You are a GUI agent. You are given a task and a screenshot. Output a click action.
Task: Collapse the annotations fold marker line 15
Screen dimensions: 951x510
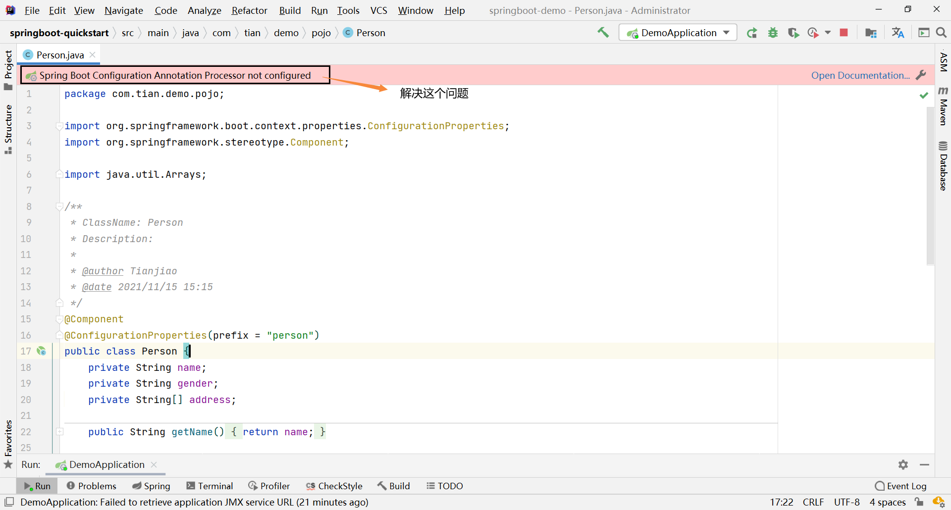click(x=59, y=319)
